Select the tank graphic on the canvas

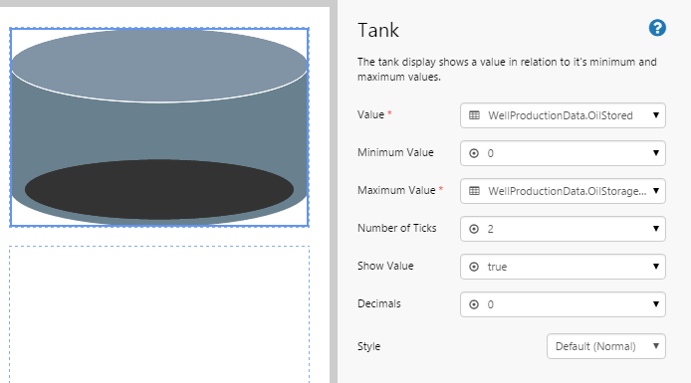[x=159, y=127]
